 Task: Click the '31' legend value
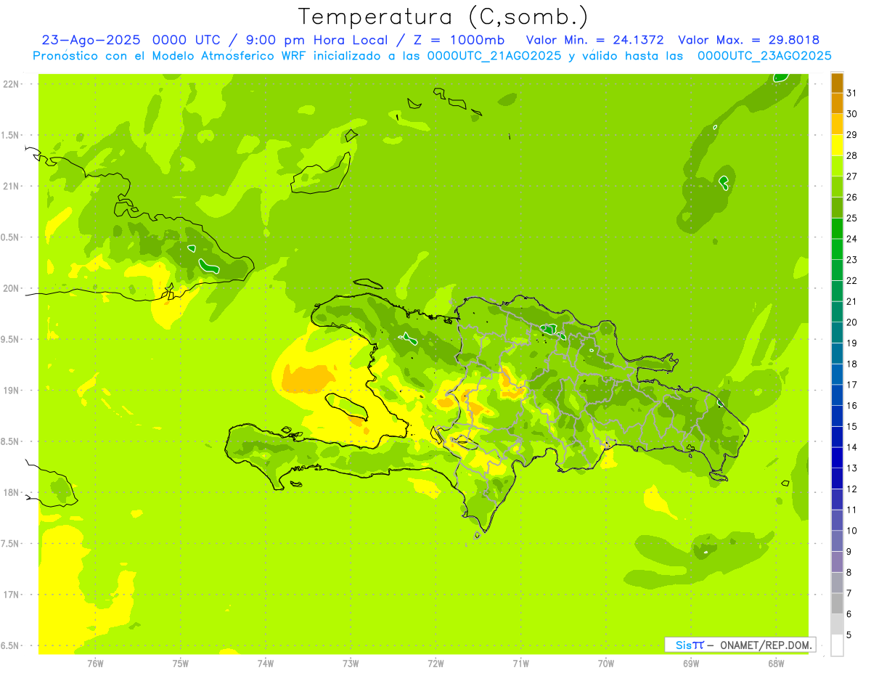pos(851,93)
